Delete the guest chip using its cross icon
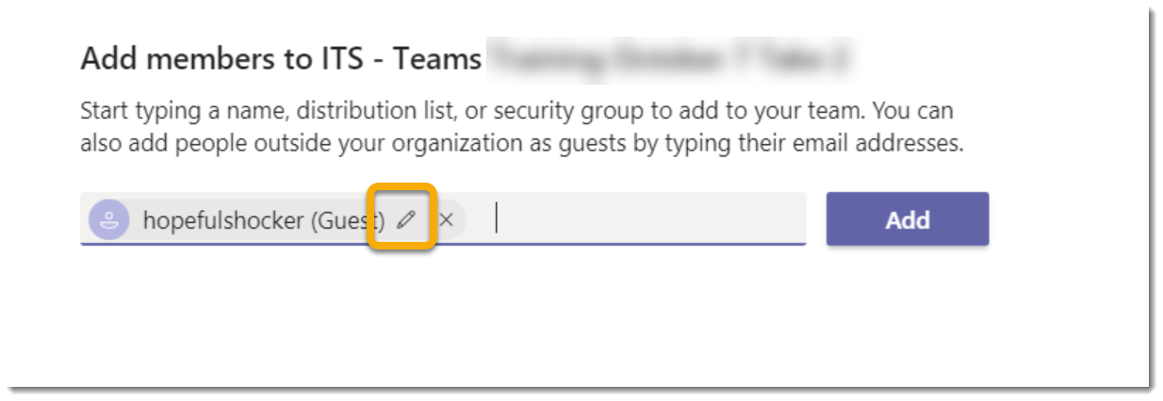1163x401 pixels. pyautogui.click(x=447, y=219)
